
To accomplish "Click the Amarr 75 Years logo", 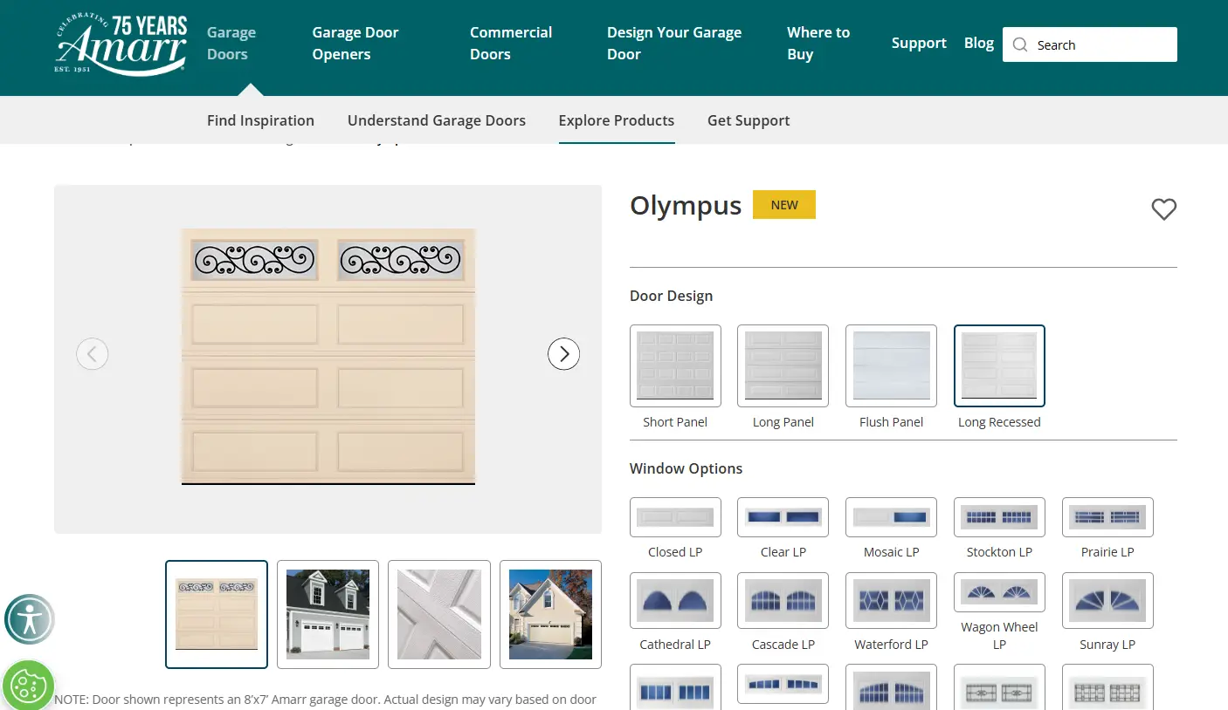I will [121, 44].
